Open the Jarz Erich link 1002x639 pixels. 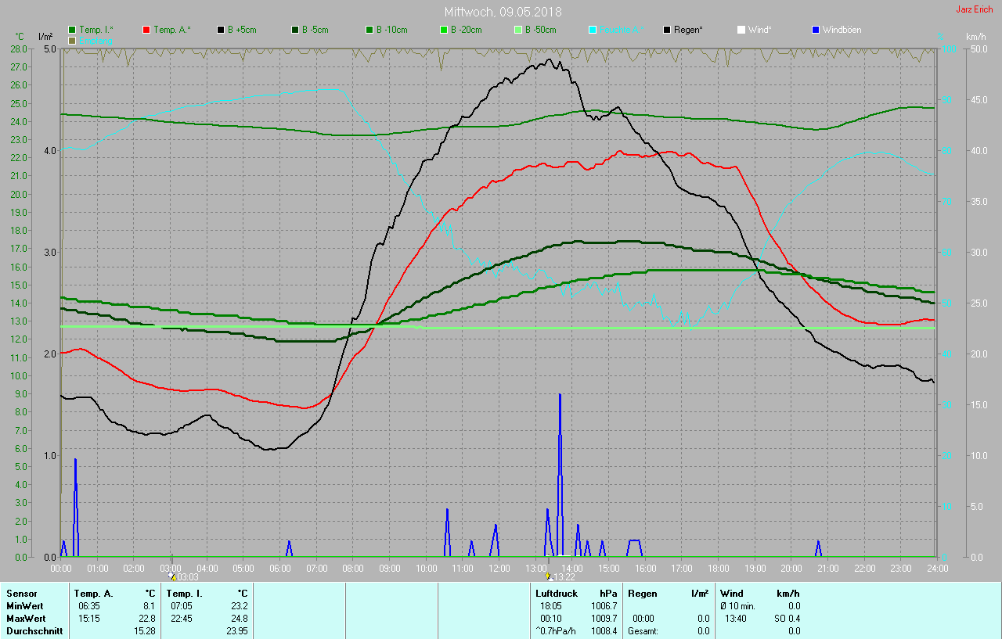[974, 9]
